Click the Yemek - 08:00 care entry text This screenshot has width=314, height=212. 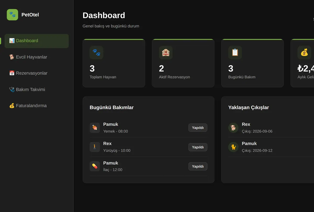coord(116,131)
